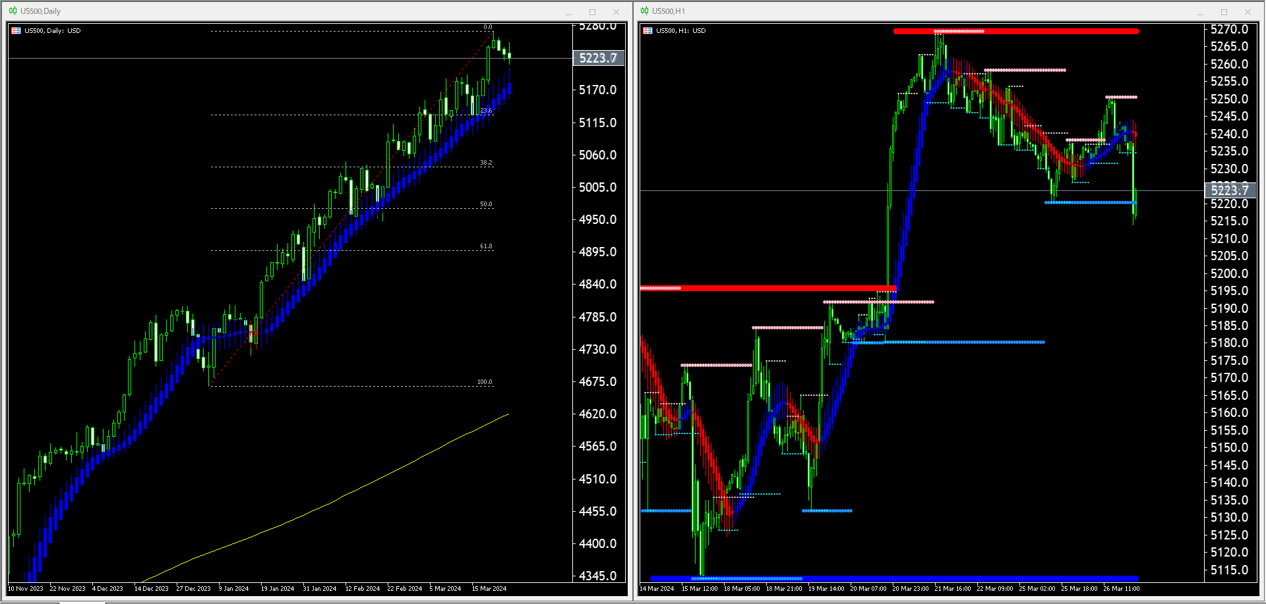Click the 20 Mar 23:00 time label
Screen dimensions: 1266x604
tap(911, 589)
